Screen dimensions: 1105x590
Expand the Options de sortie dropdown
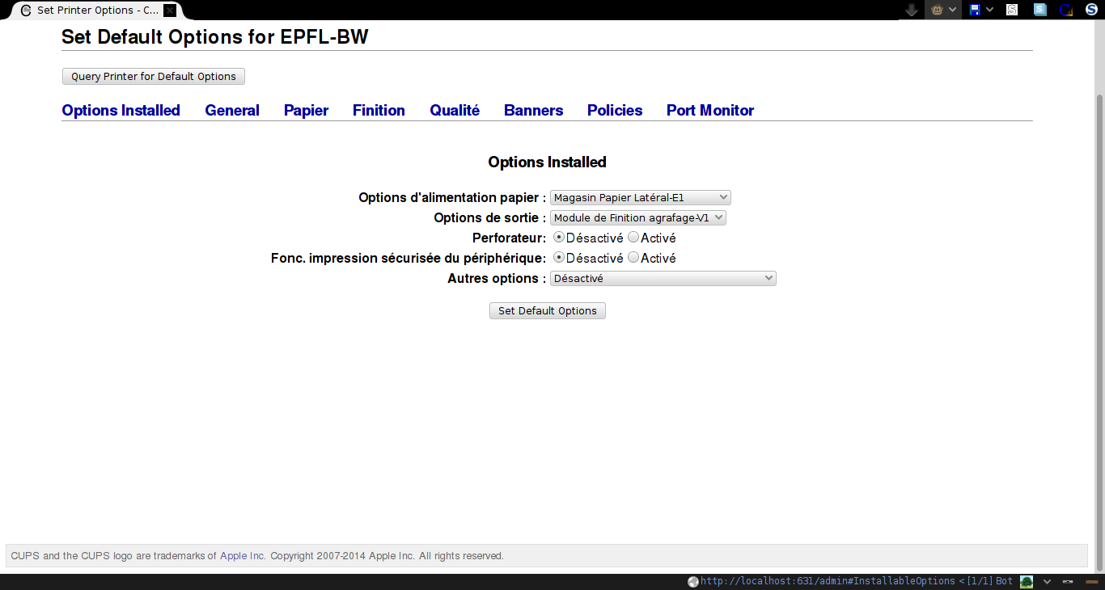pyautogui.click(x=638, y=217)
